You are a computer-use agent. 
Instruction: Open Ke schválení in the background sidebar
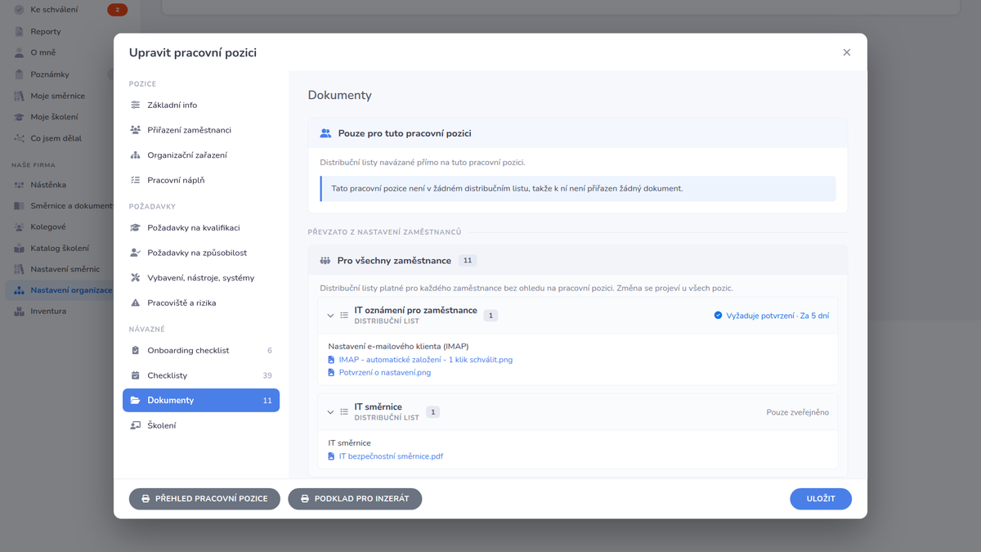pos(56,10)
